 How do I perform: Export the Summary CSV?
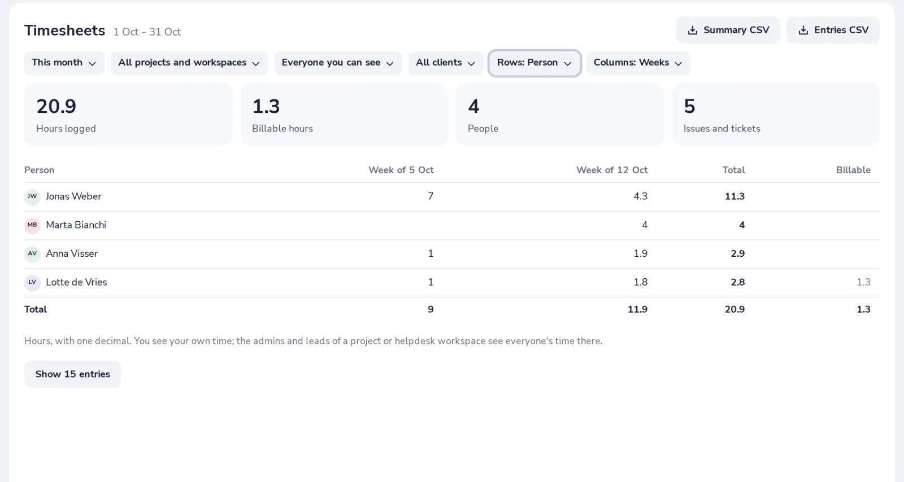click(x=728, y=30)
